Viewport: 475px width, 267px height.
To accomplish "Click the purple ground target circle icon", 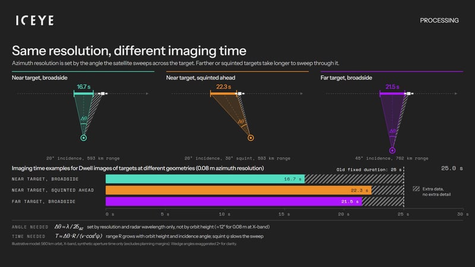I will pos(392,151).
